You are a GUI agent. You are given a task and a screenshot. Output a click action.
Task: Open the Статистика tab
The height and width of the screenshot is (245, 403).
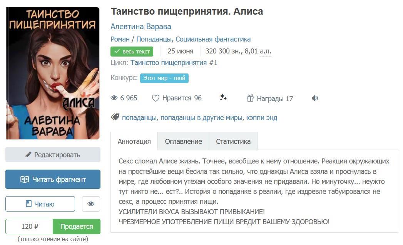pos(233,141)
